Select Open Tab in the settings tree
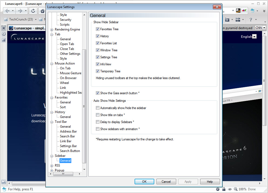This screenshot has width=268, height=193. (x=67, y=44)
